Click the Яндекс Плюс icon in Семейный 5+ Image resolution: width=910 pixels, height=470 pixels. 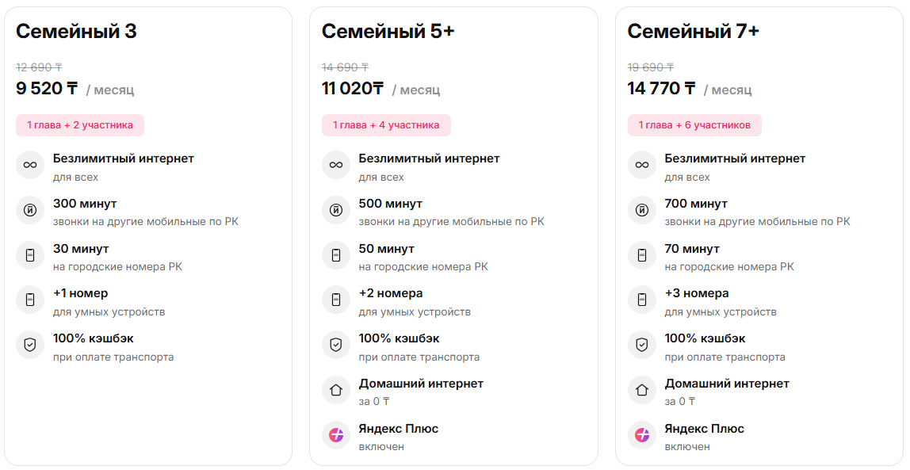coord(336,435)
